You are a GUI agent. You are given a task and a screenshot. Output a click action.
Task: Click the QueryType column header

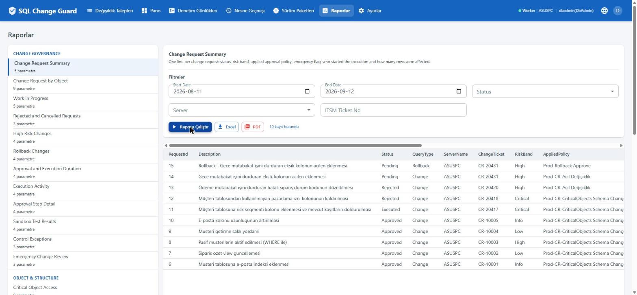click(x=422, y=154)
